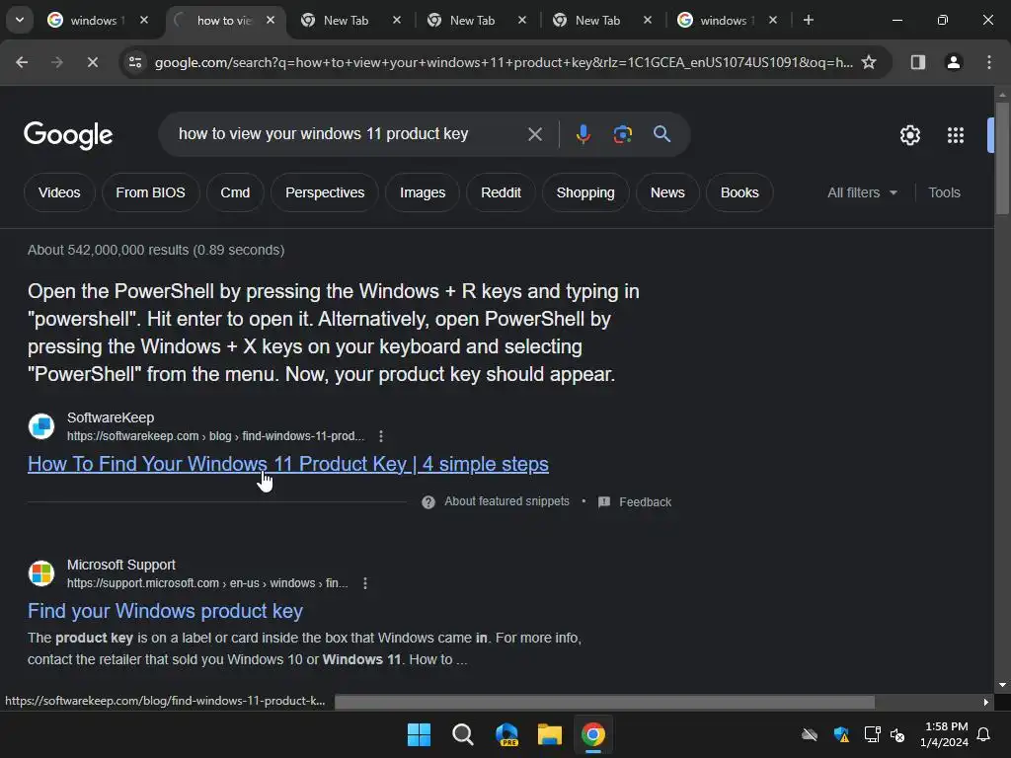Click the SoftwareKeep URL breadcrumb text
Image resolution: width=1011 pixels, height=758 pixels.
click(x=215, y=436)
